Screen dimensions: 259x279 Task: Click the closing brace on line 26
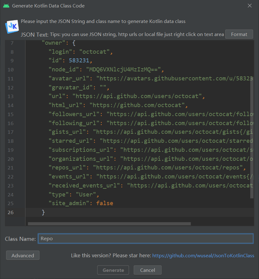pyautogui.click(x=43, y=212)
